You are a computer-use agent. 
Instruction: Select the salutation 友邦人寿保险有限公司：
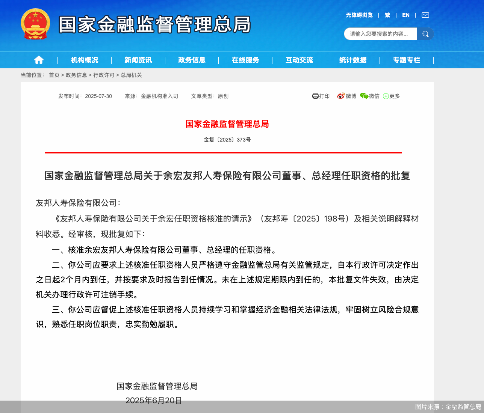point(78,203)
